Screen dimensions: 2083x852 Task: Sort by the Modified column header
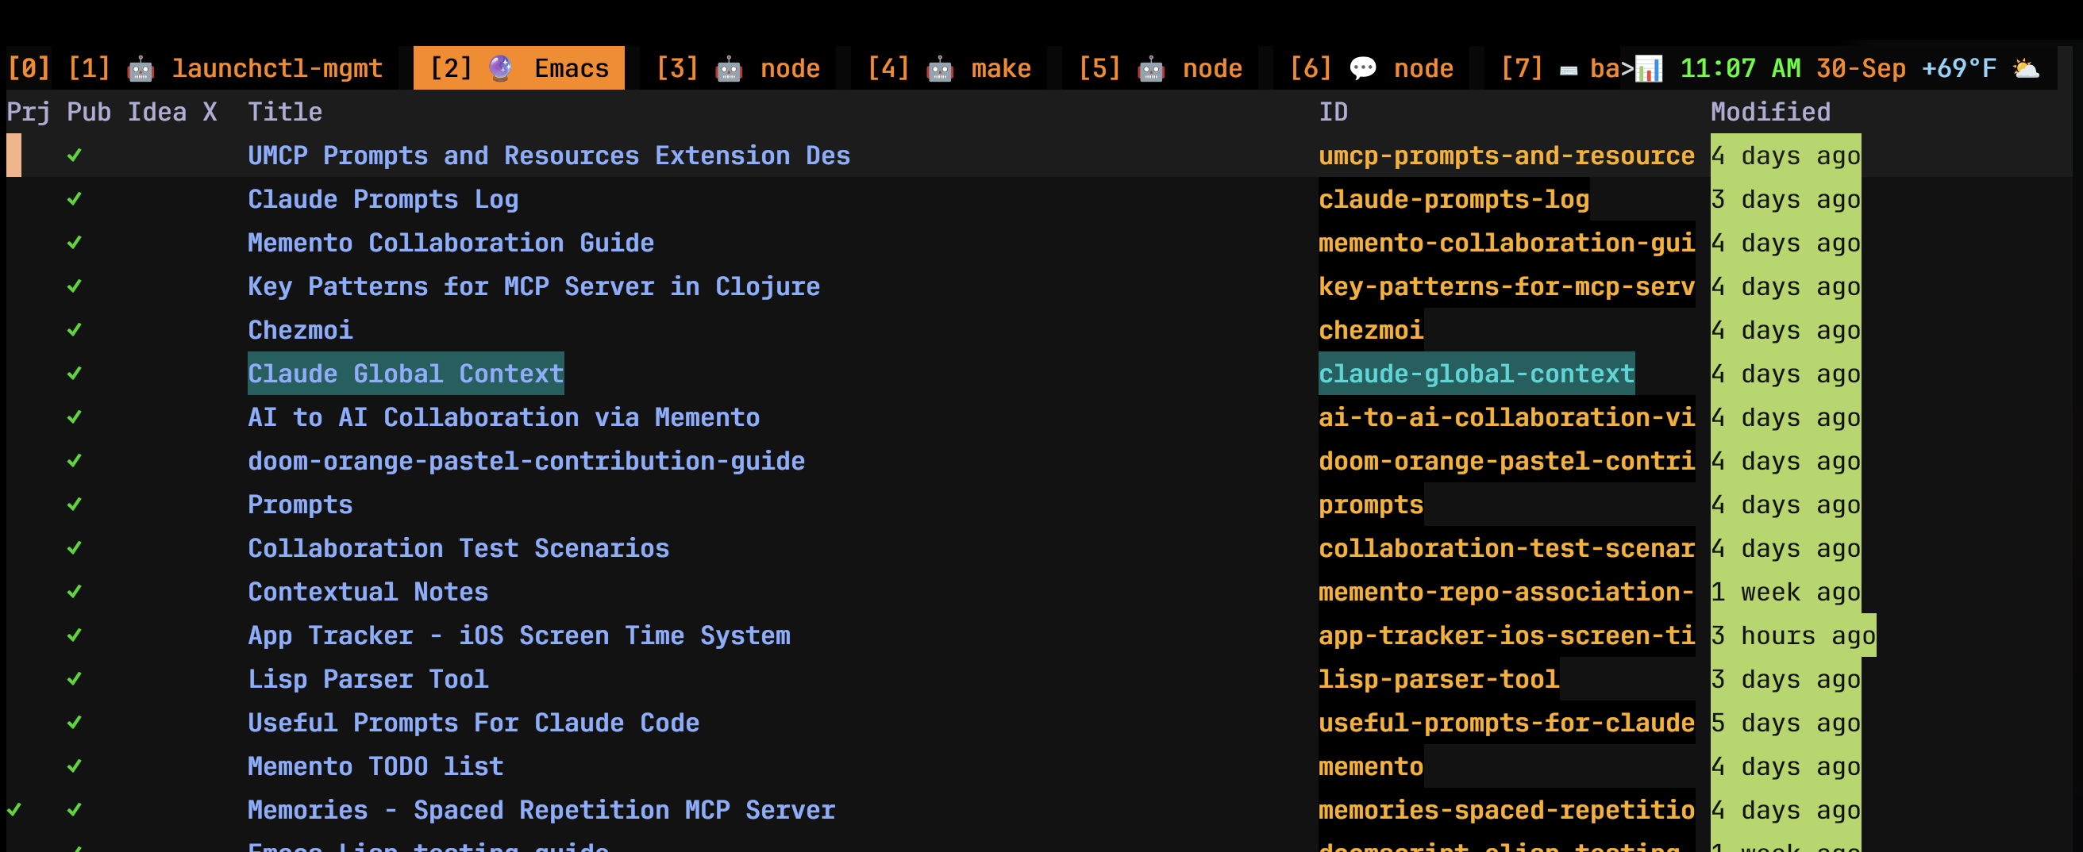(x=1769, y=112)
